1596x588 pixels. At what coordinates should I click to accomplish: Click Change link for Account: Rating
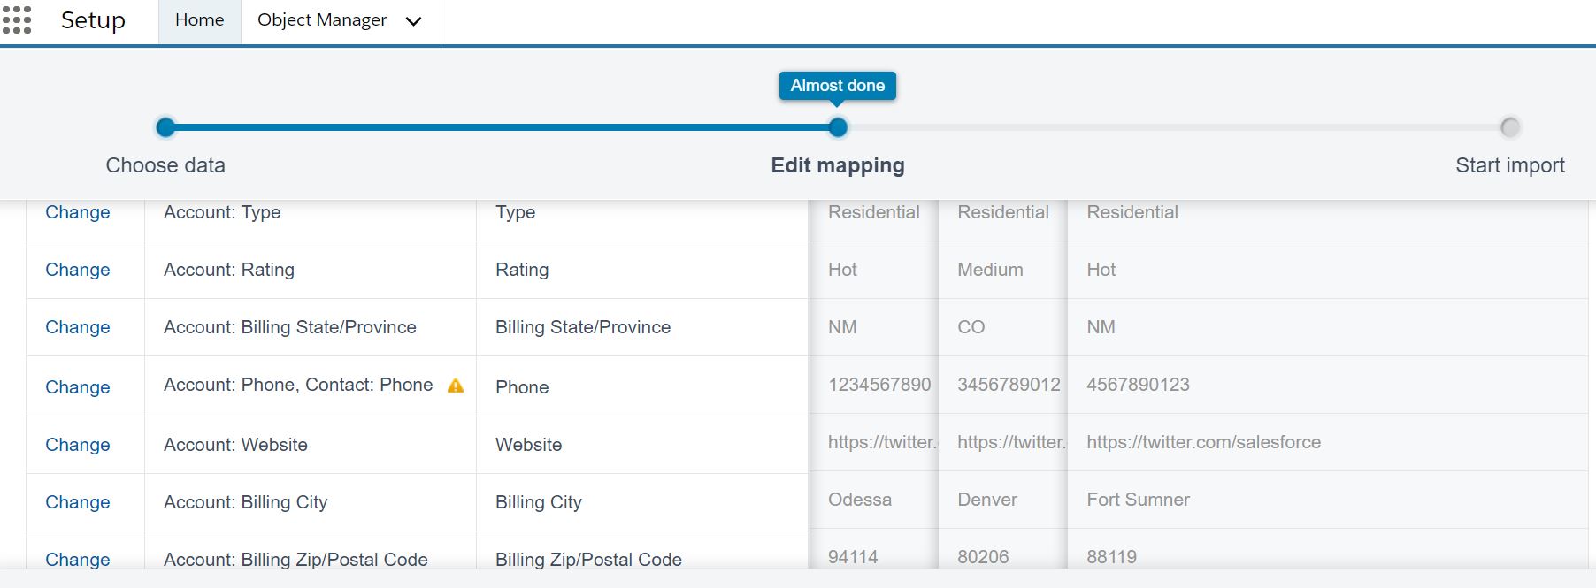coord(78,270)
